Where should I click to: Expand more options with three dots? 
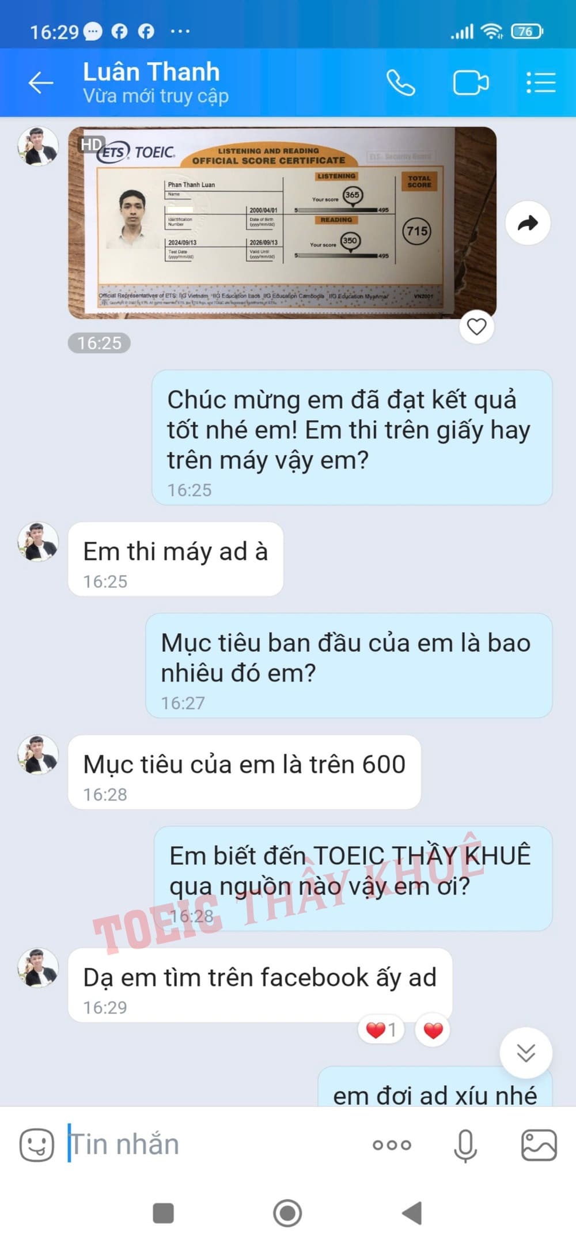(392, 1145)
